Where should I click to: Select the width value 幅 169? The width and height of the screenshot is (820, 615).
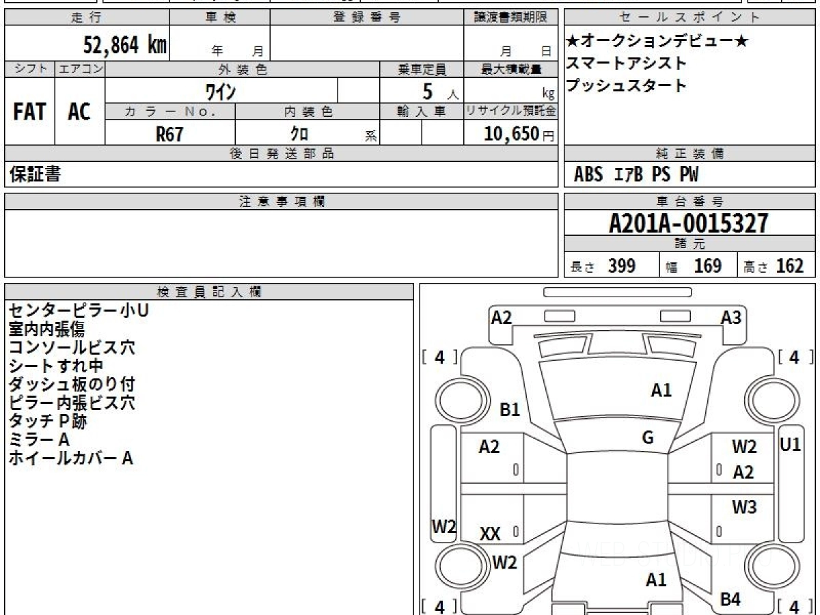click(694, 266)
